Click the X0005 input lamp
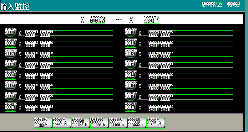Screen dimensions: 248x132 coord(10,86)
